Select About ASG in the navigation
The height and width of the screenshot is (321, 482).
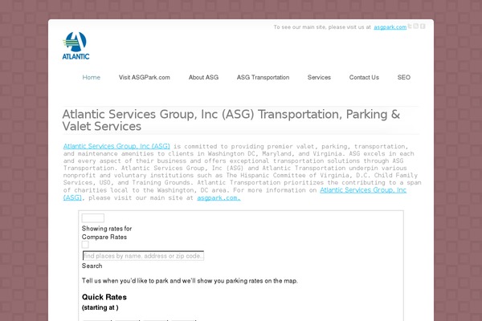coord(203,77)
